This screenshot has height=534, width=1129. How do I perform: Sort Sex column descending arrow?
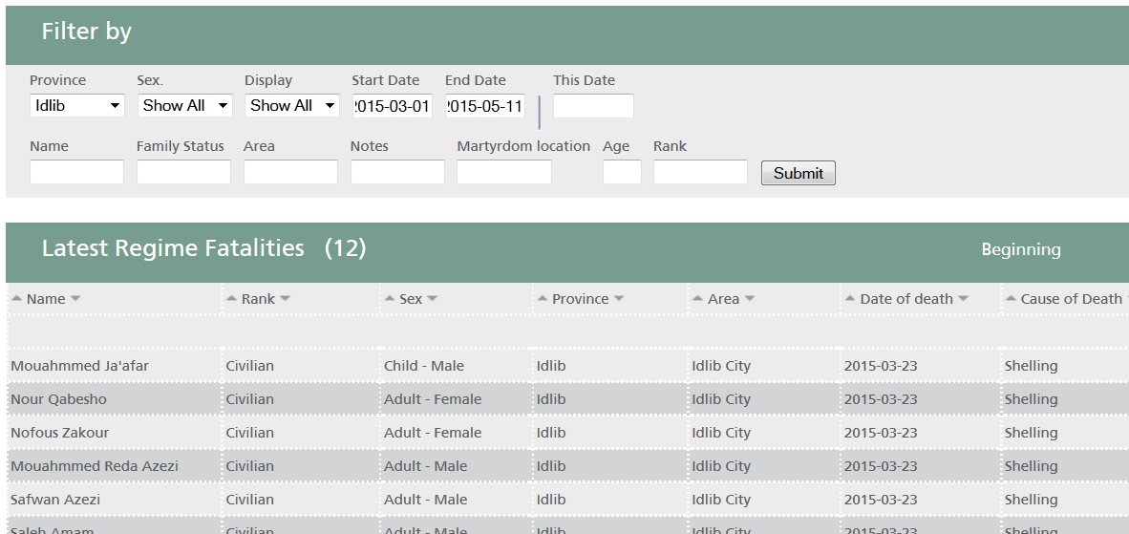point(432,299)
